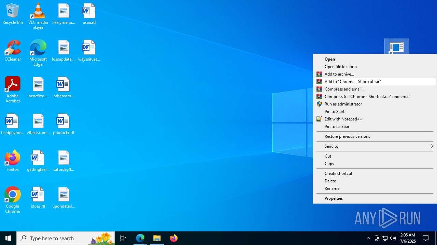437x245 pixels.
Task: Click the taskbar search box
Action: (66, 238)
